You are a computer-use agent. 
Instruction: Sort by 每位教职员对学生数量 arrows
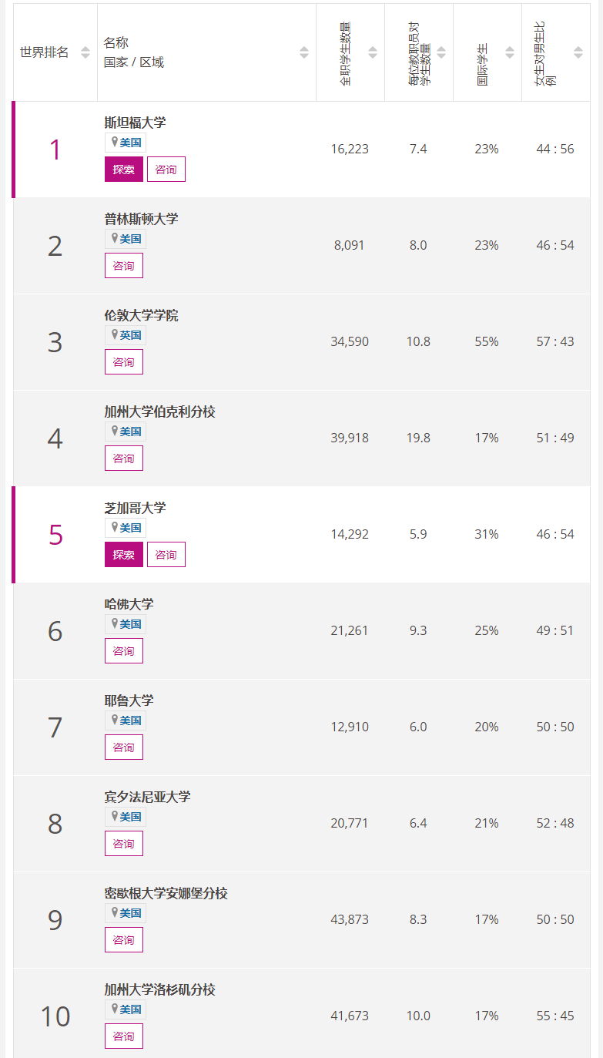[x=441, y=52]
